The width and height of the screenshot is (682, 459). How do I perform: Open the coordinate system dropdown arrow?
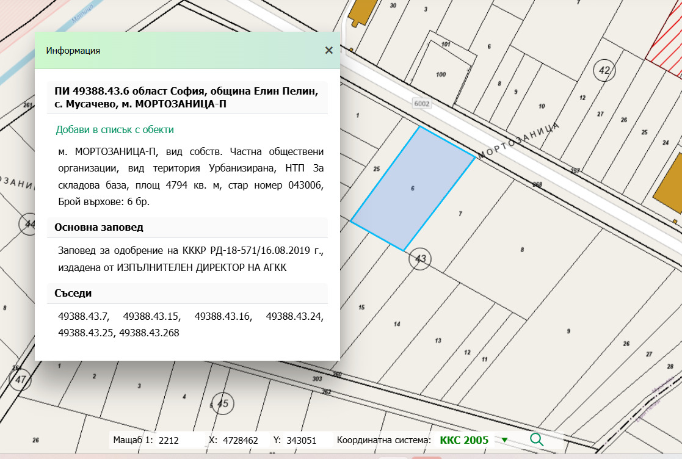(x=504, y=440)
